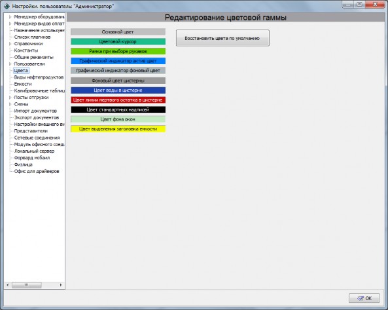
Task: Expand the Смены tree node
Action: (x=10, y=104)
